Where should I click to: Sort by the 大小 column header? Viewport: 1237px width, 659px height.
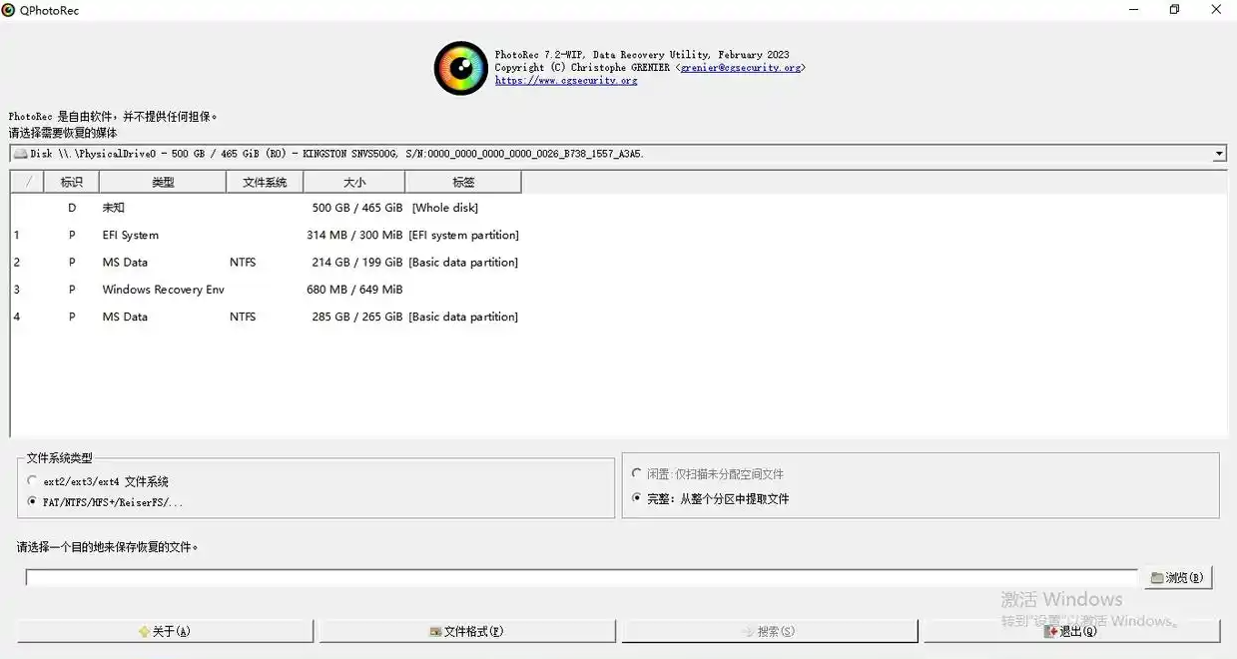click(354, 182)
